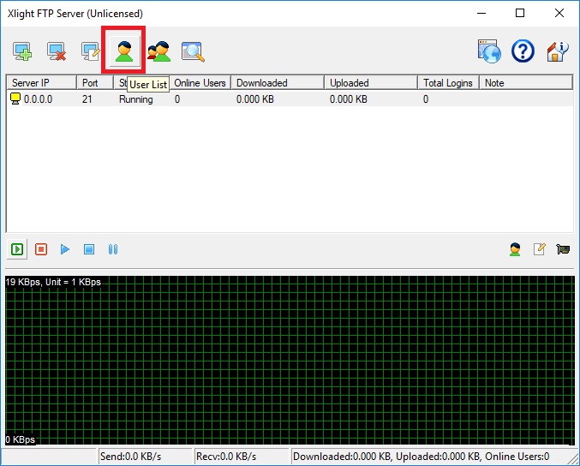Show online users icon above graph
580x466 pixels.
click(x=515, y=249)
